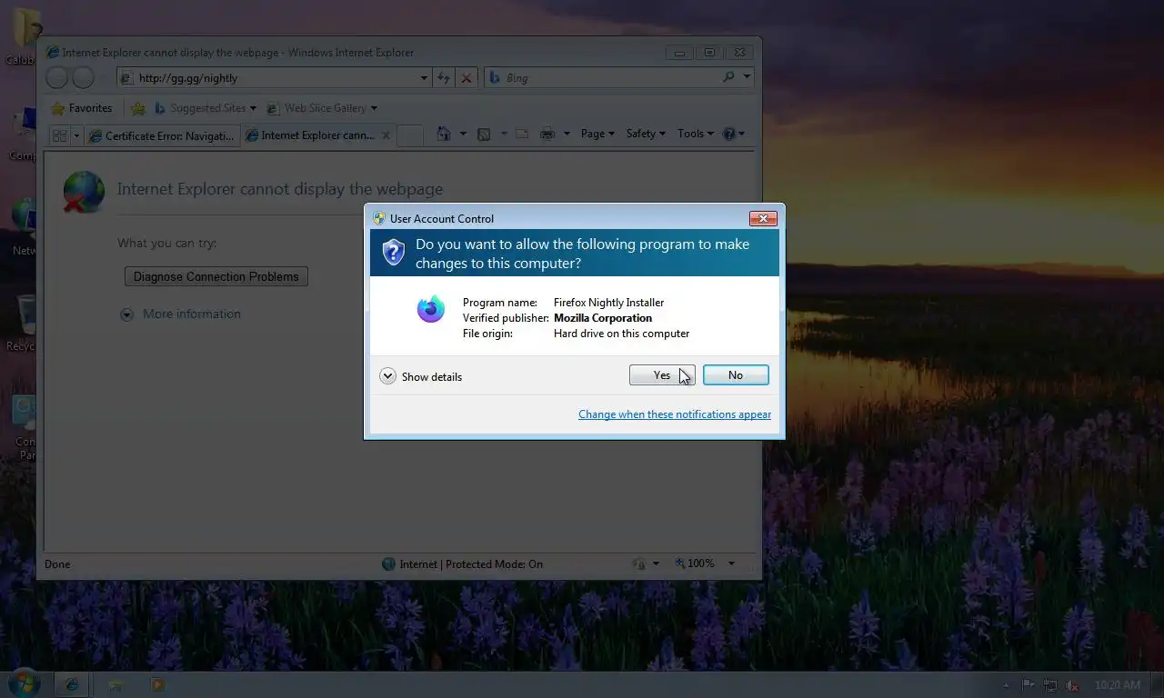1164x698 pixels.
Task: Launch Windows Media Player from the taskbar
Action: point(157,684)
